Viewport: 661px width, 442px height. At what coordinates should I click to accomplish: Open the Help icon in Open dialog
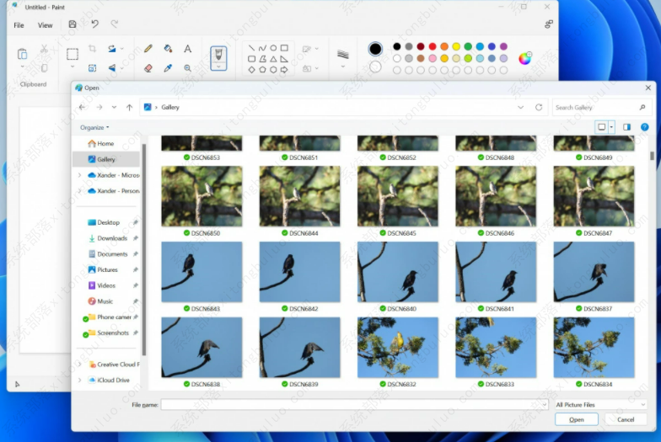click(644, 127)
